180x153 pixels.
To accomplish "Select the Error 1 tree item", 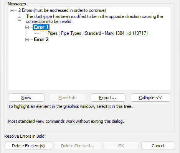I will click(41, 27).
